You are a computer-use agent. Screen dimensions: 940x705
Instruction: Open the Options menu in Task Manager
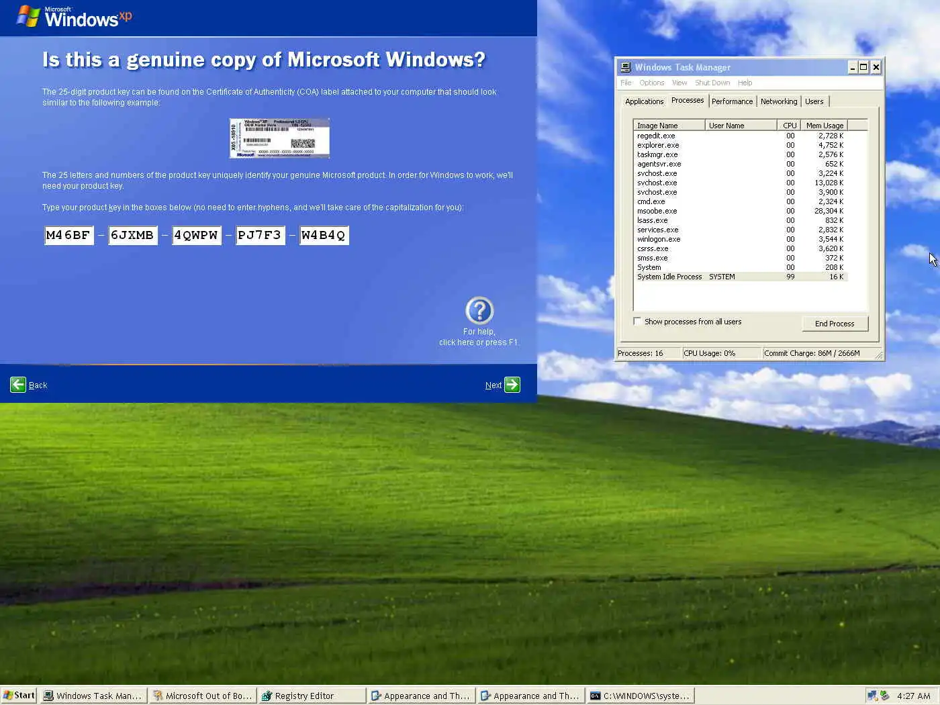pyautogui.click(x=651, y=83)
